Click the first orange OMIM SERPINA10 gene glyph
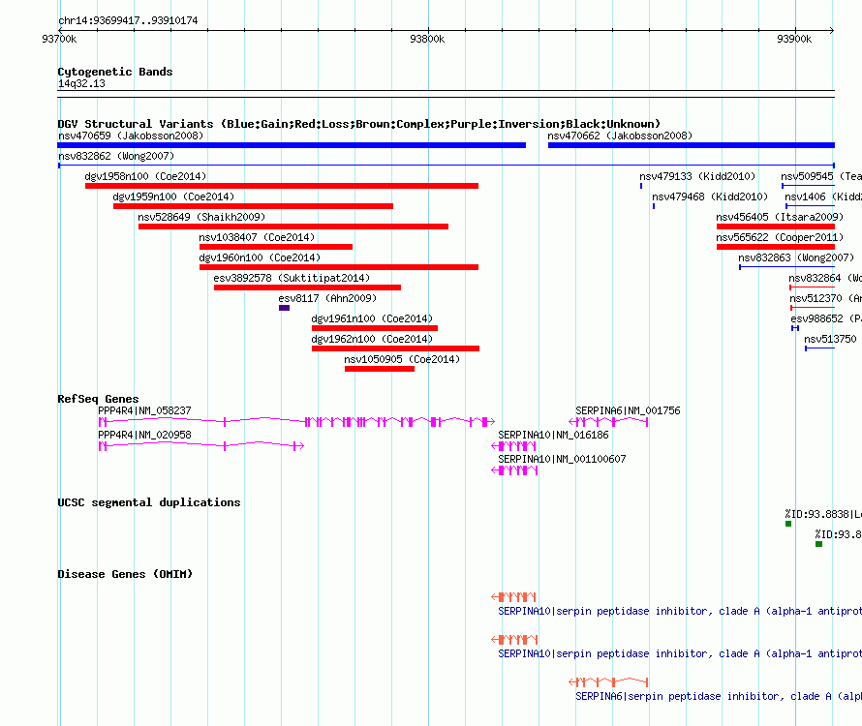 (x=514, y=597)
